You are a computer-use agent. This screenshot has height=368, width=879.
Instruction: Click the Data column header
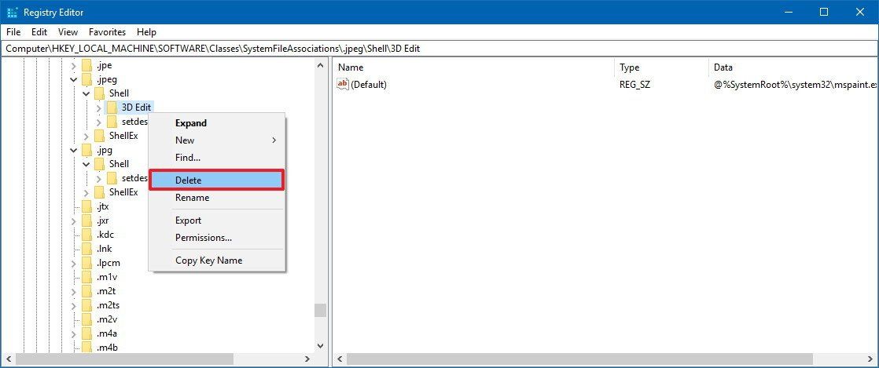(793, 67)
